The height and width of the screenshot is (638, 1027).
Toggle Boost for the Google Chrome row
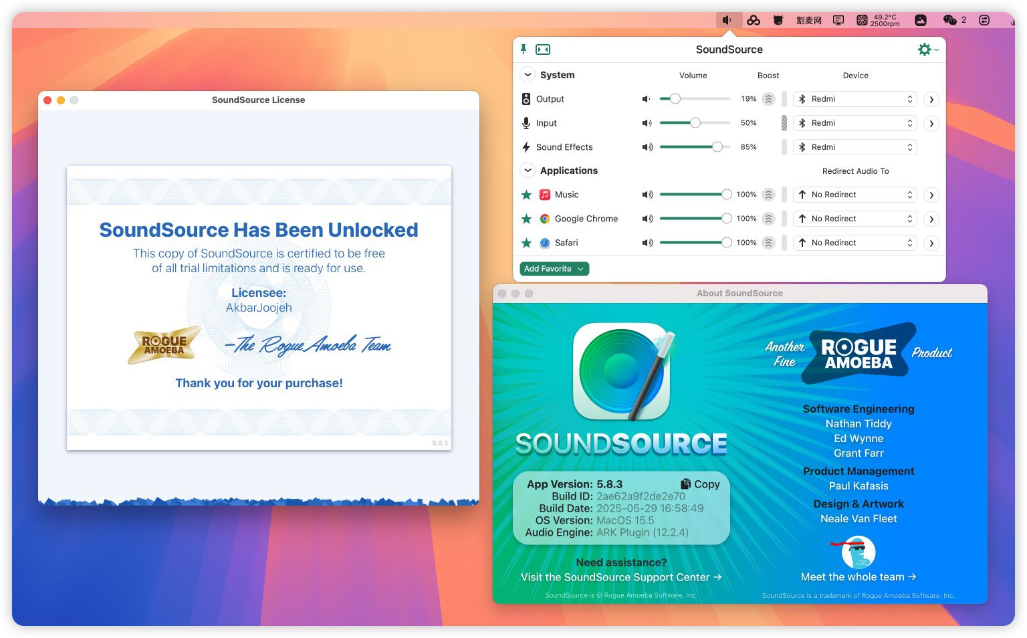point(769,219)
